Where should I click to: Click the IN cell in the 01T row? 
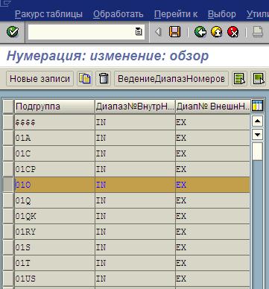point(135,263)
